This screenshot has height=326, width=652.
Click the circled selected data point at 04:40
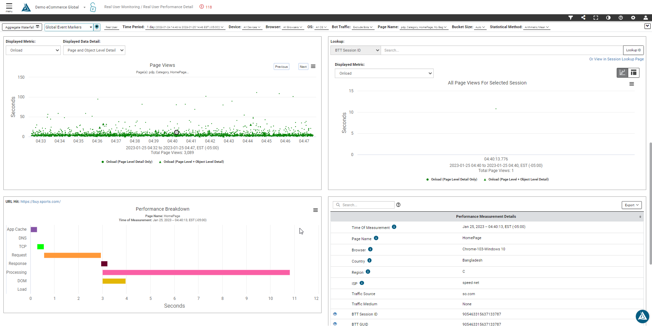pos(177,132)
